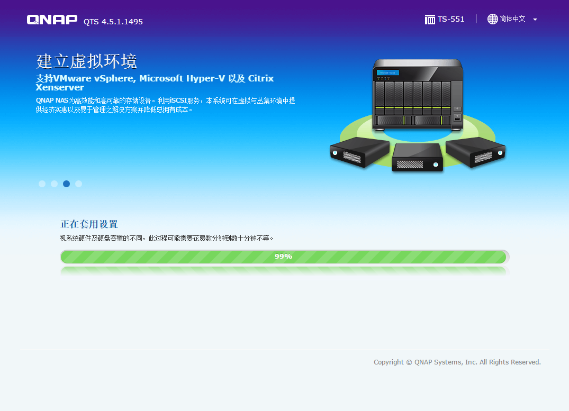Click the VMware vSphere support subtitle
569x411 pixels.
[x=155, y=83]
